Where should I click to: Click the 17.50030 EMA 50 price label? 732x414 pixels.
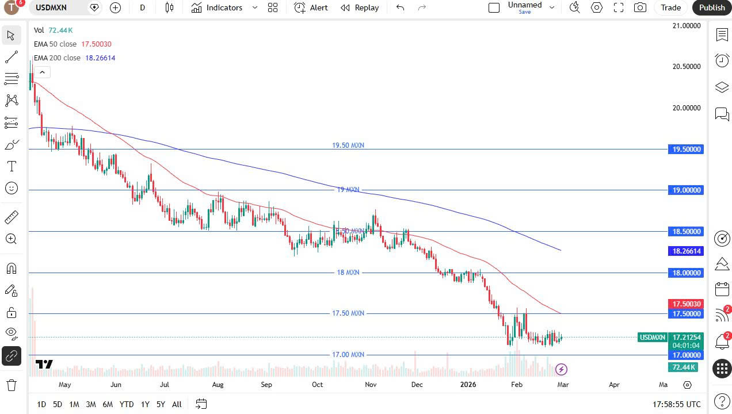(x=685, y=304)
